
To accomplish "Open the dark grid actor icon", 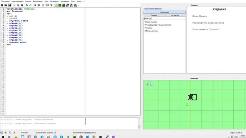I will [x=64, y=5].
